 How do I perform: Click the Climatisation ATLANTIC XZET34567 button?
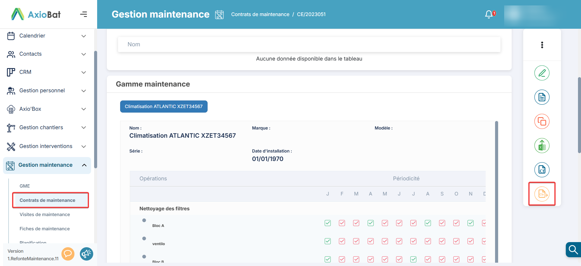pos(164,107)
